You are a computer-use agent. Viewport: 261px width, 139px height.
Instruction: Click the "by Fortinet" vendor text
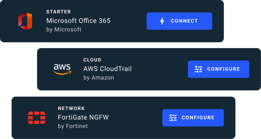pos(73,126)
